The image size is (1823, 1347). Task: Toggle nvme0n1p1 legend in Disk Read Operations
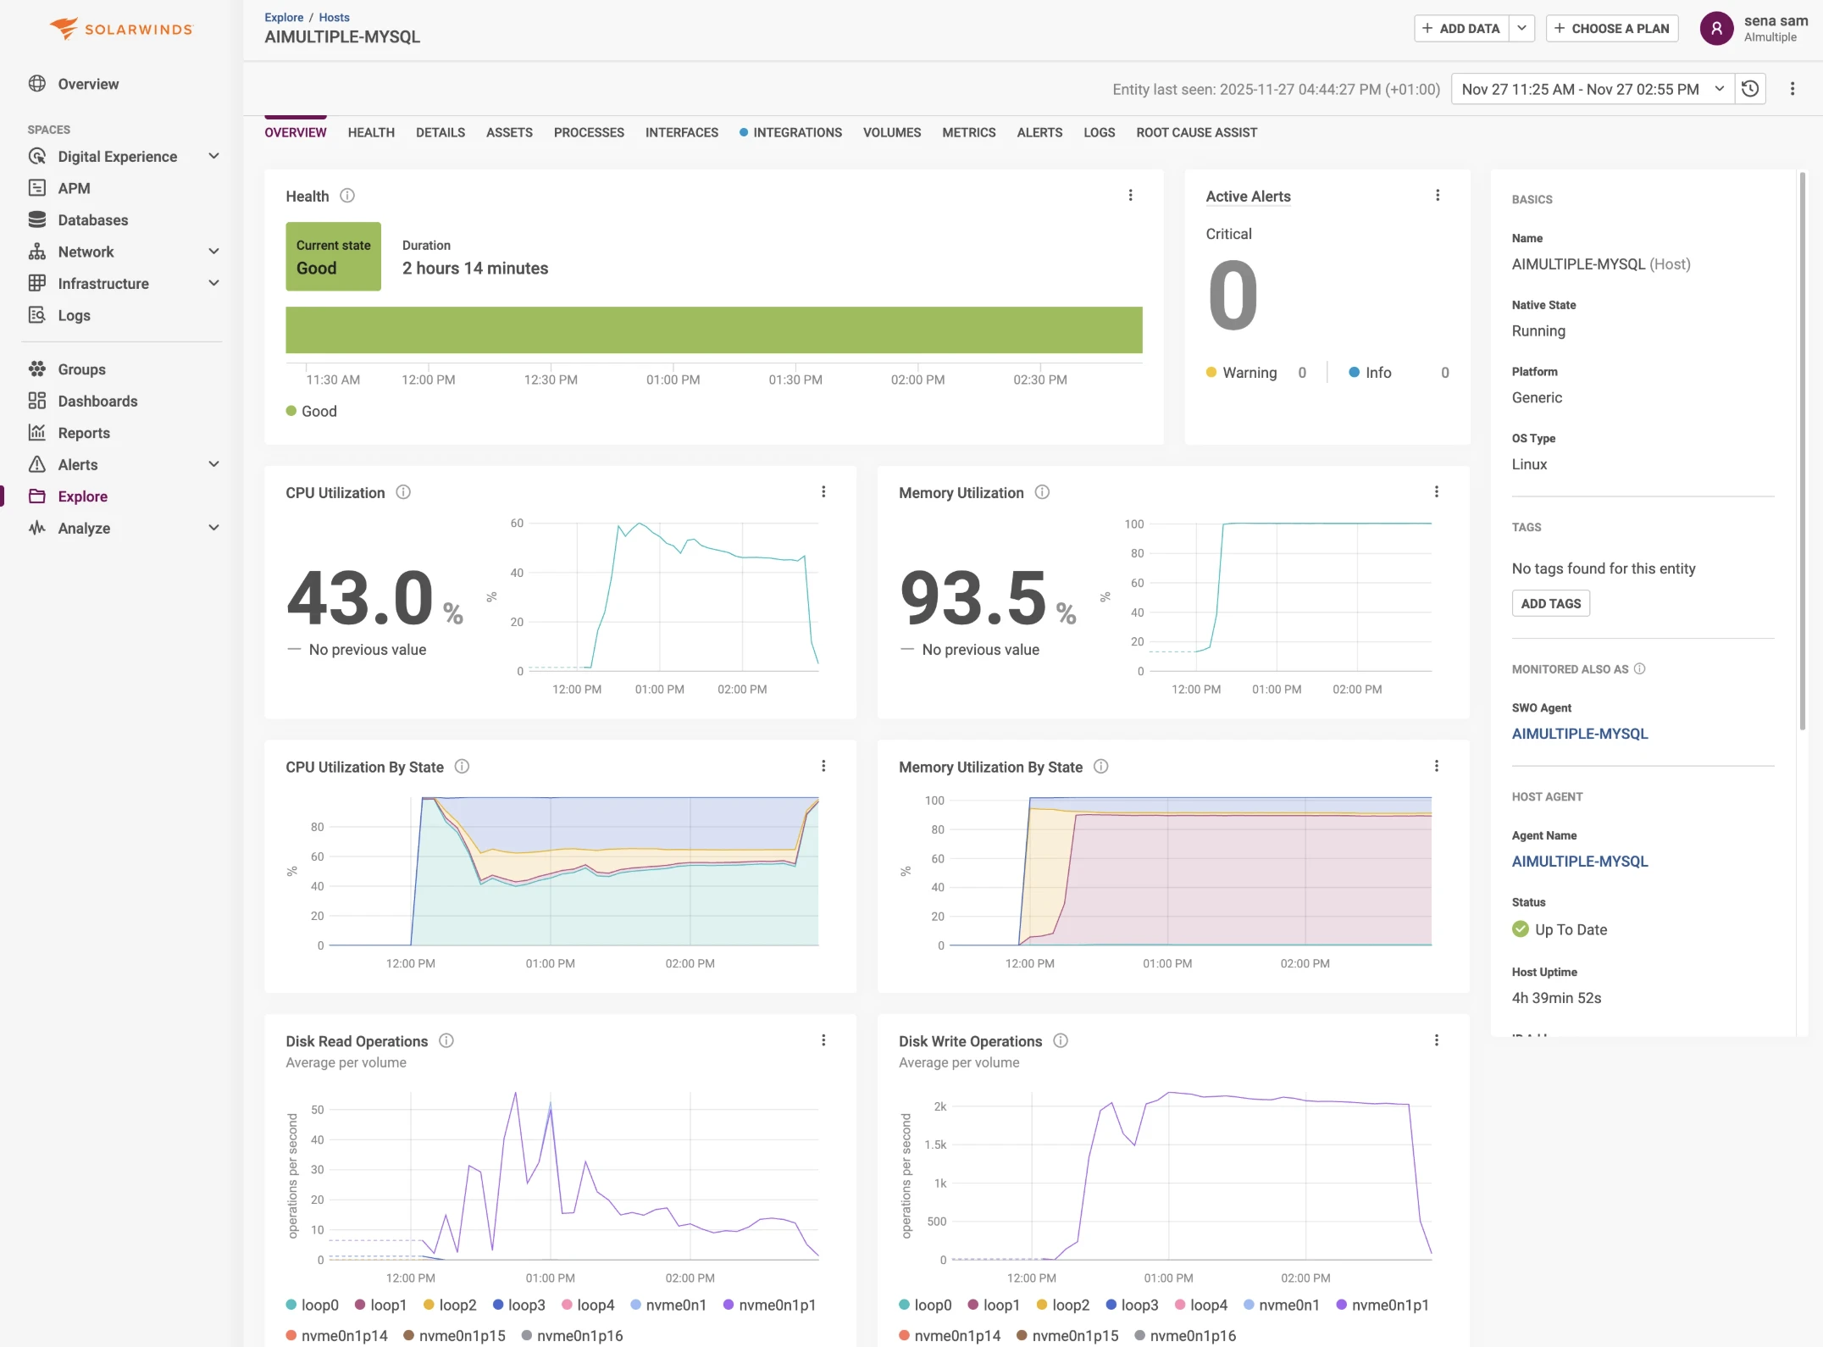[x=768, y=1305]
